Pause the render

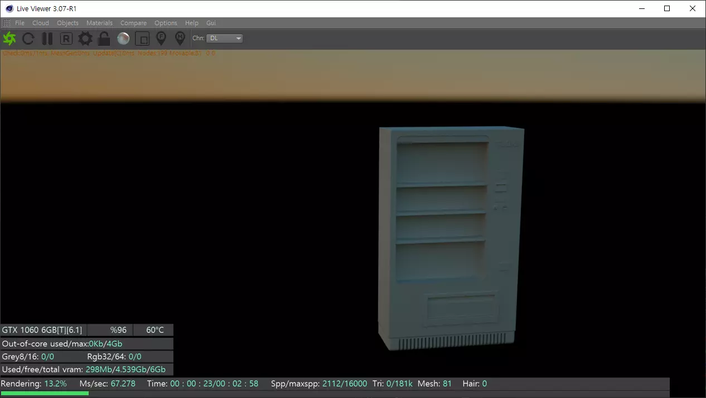(x=47, y=39)
